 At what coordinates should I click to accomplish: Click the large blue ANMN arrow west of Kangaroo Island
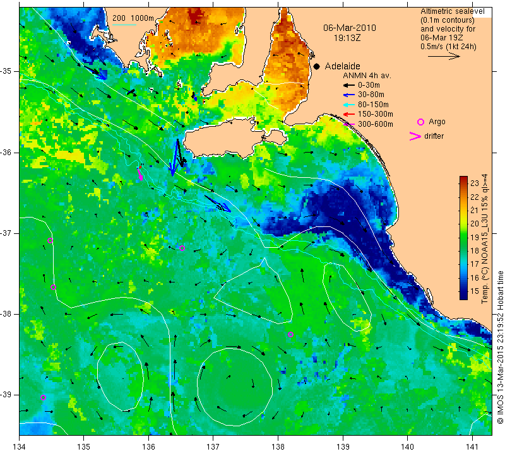(174, 158)
